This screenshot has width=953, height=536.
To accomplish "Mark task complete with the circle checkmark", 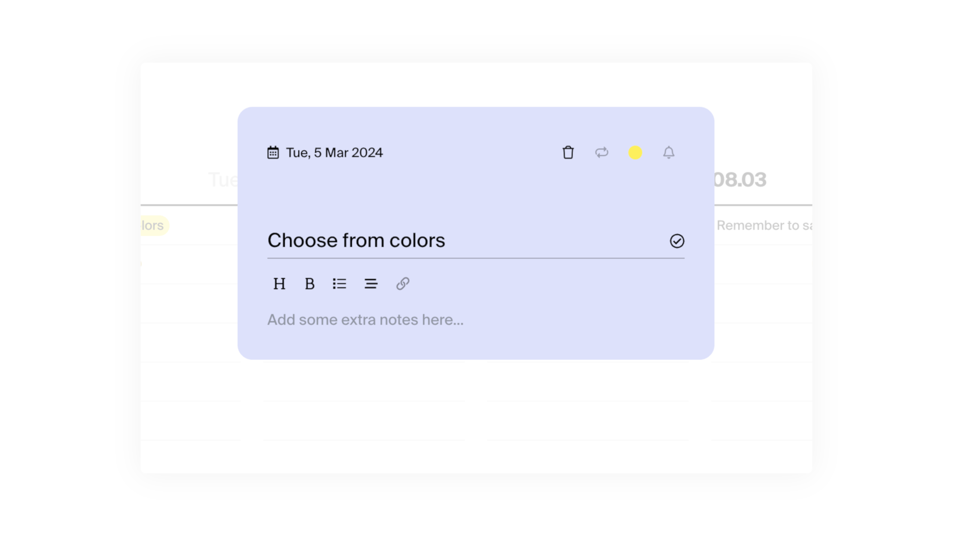I will (677, 241).
